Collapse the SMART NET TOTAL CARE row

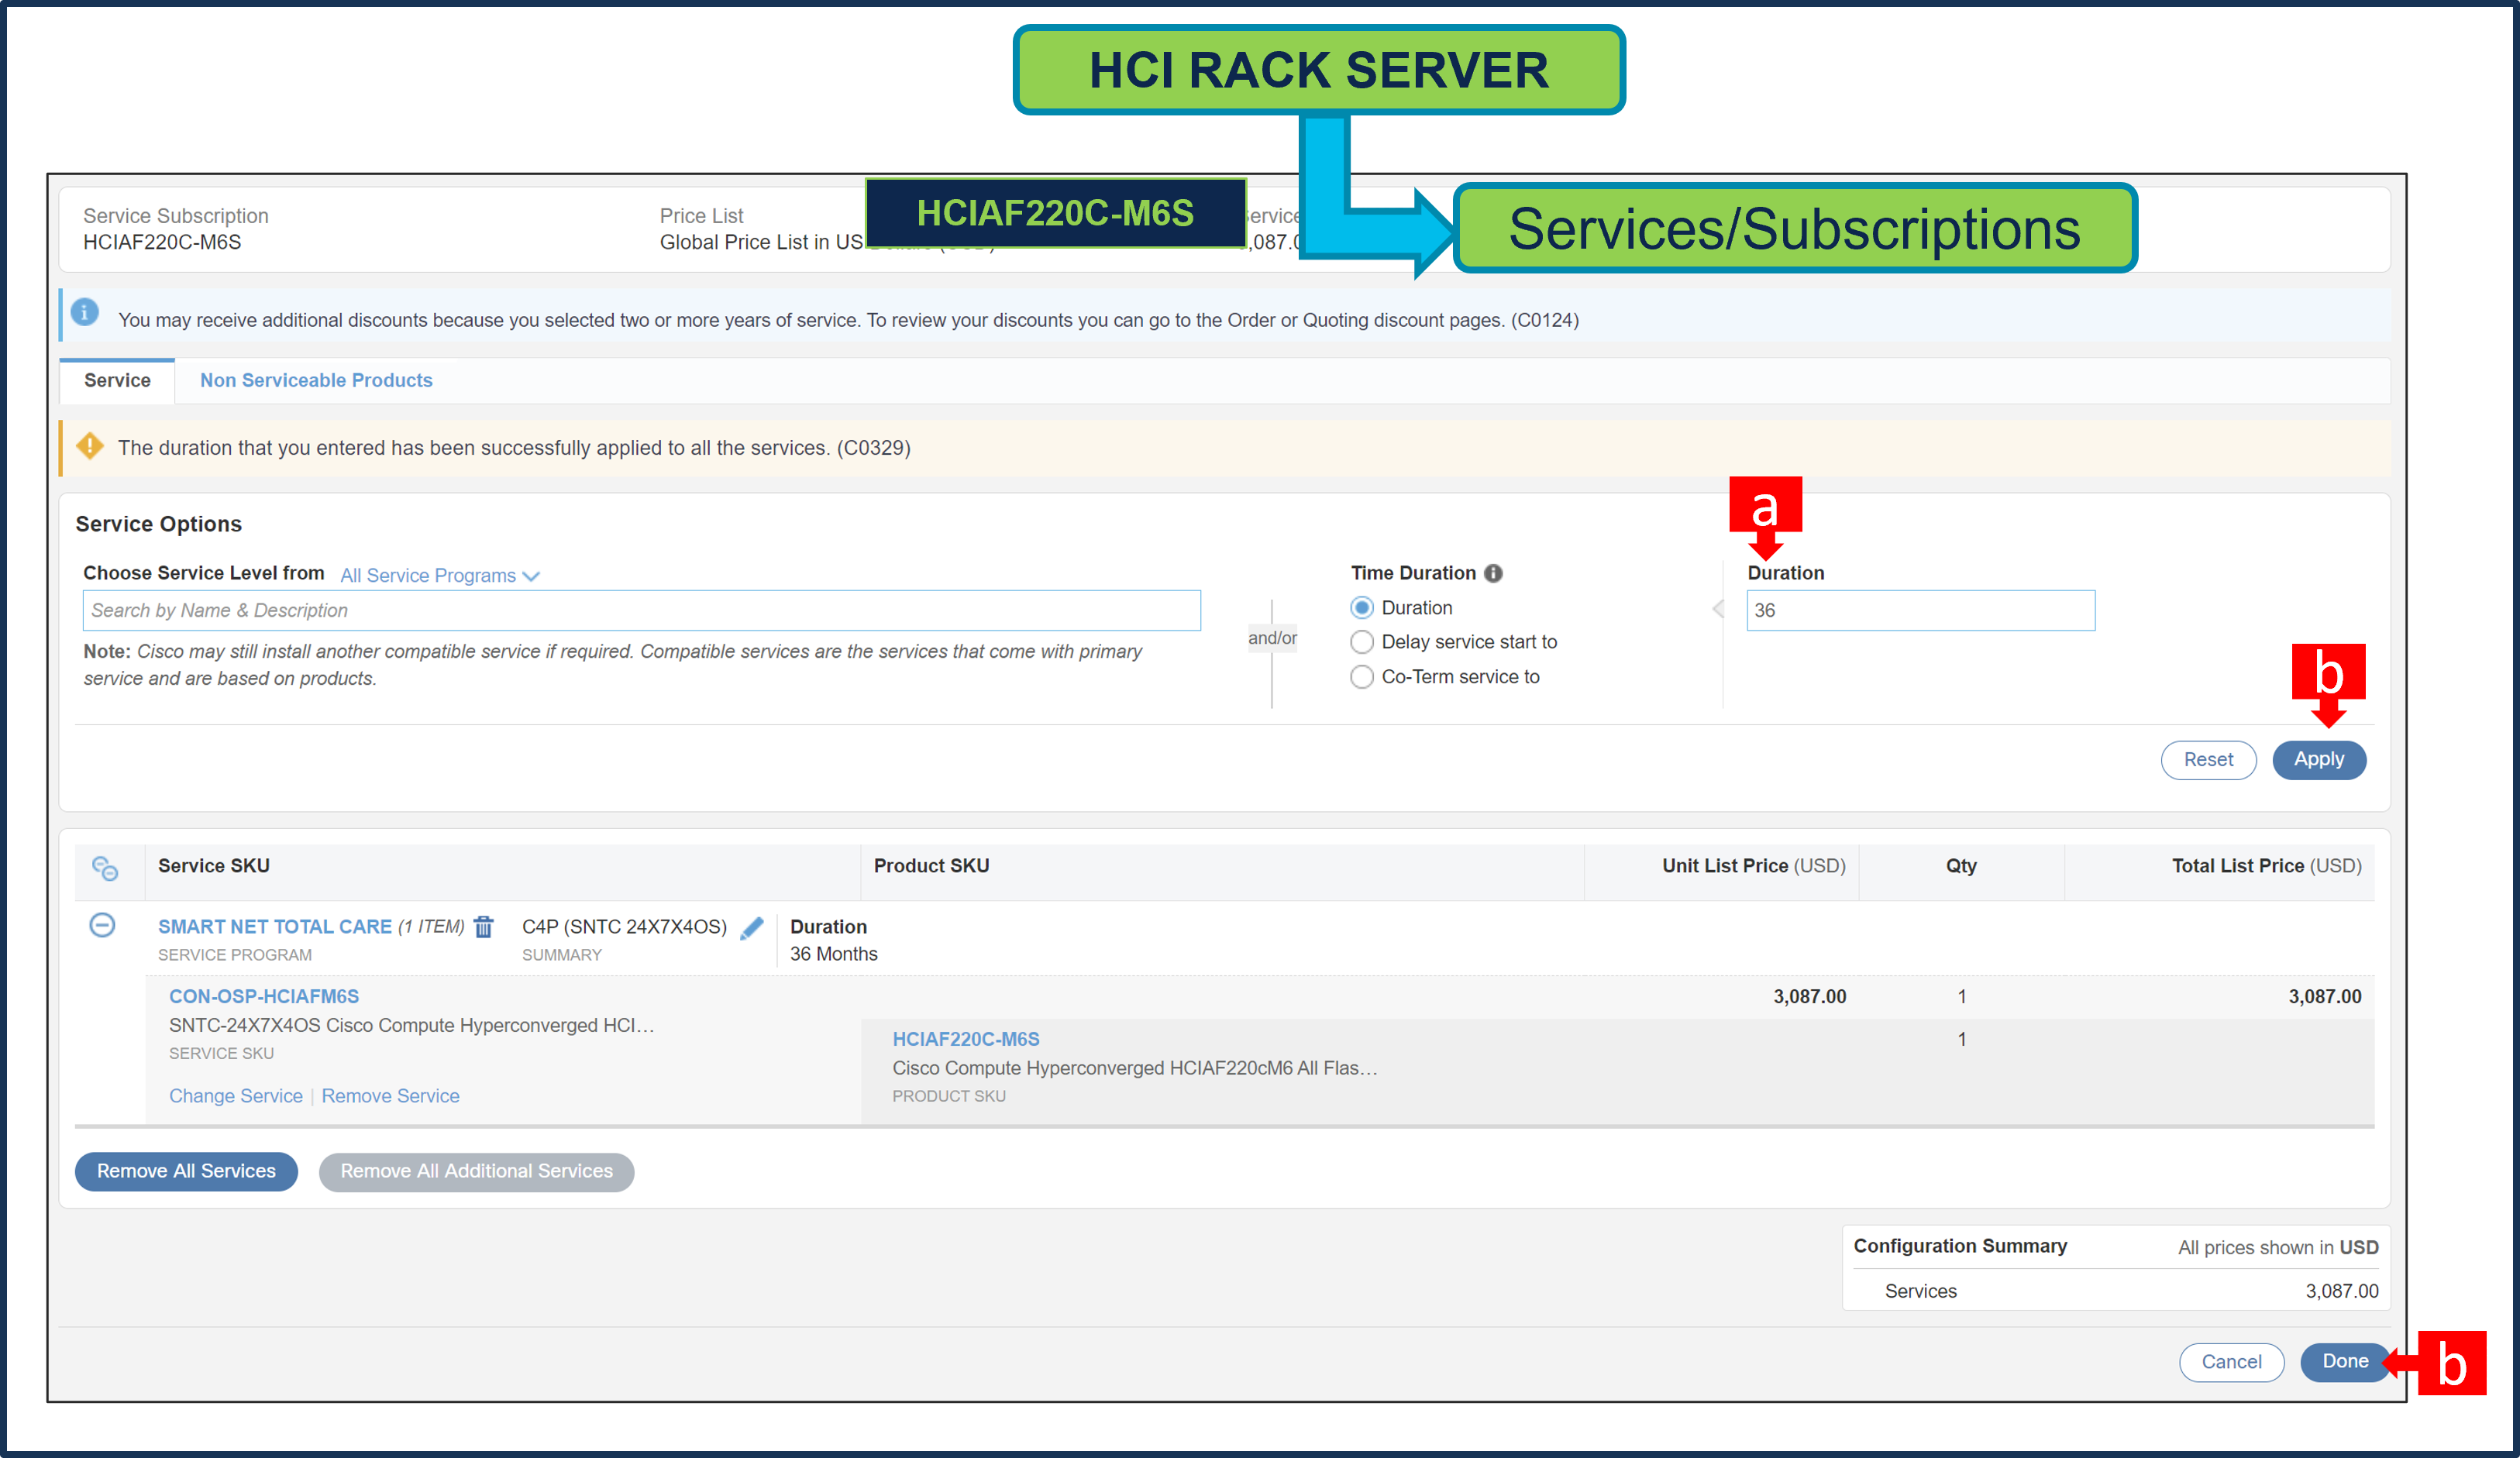tap(102, 925)
